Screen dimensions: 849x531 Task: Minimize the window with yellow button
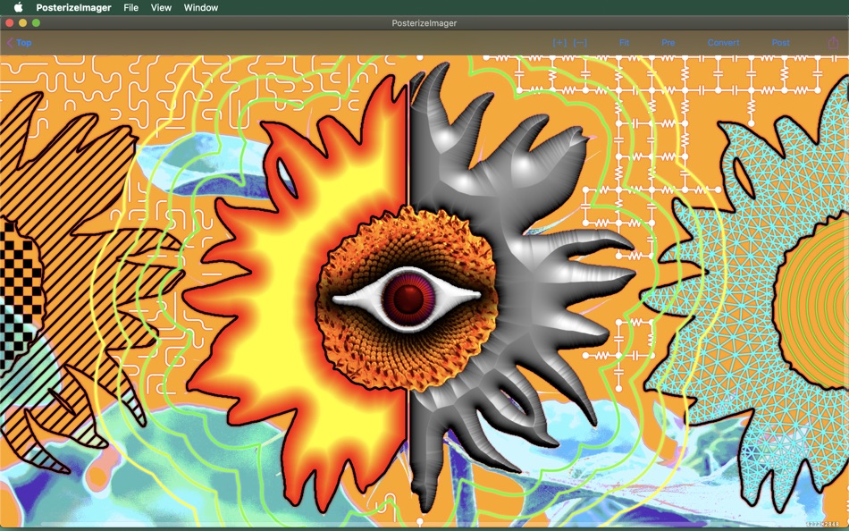(22, 22)
